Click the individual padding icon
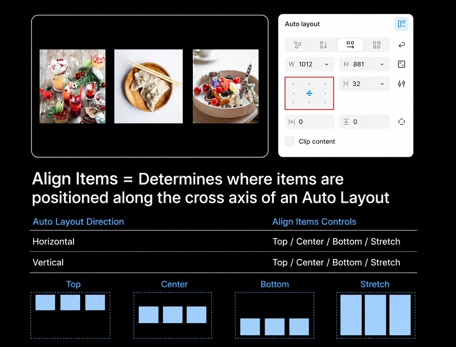The width and height of the screenshot is (456, 347). (401, 122)
